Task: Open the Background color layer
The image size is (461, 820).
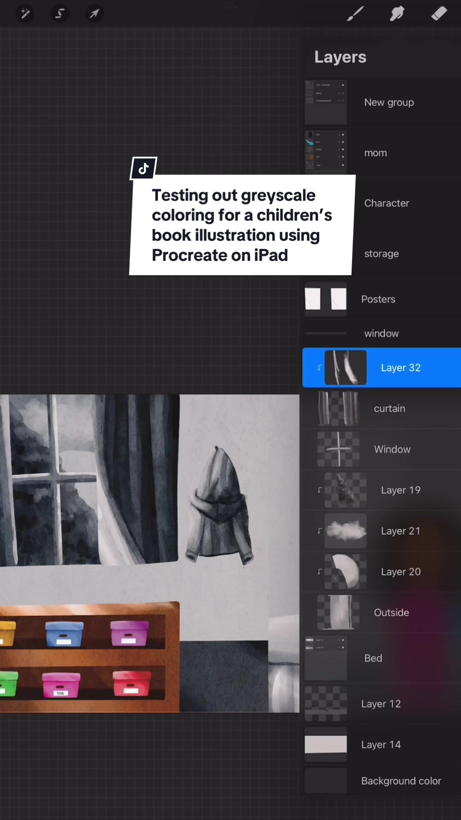Action: click(x=382, y=781)
